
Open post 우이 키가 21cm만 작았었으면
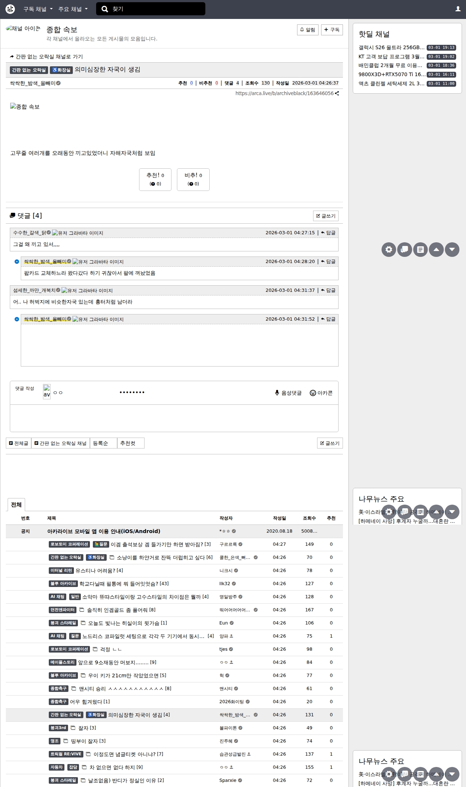[123, 676]
